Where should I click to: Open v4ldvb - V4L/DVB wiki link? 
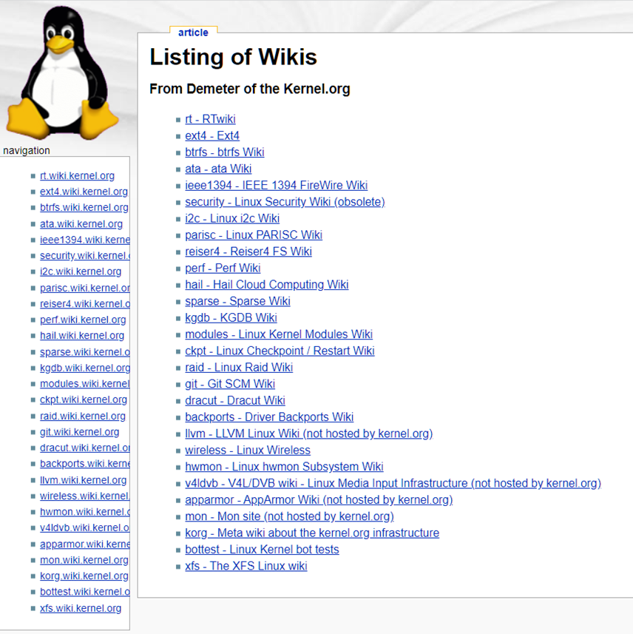(393, 484)
